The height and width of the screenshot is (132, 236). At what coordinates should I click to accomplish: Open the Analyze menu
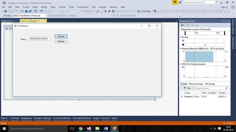click(102, 7)
